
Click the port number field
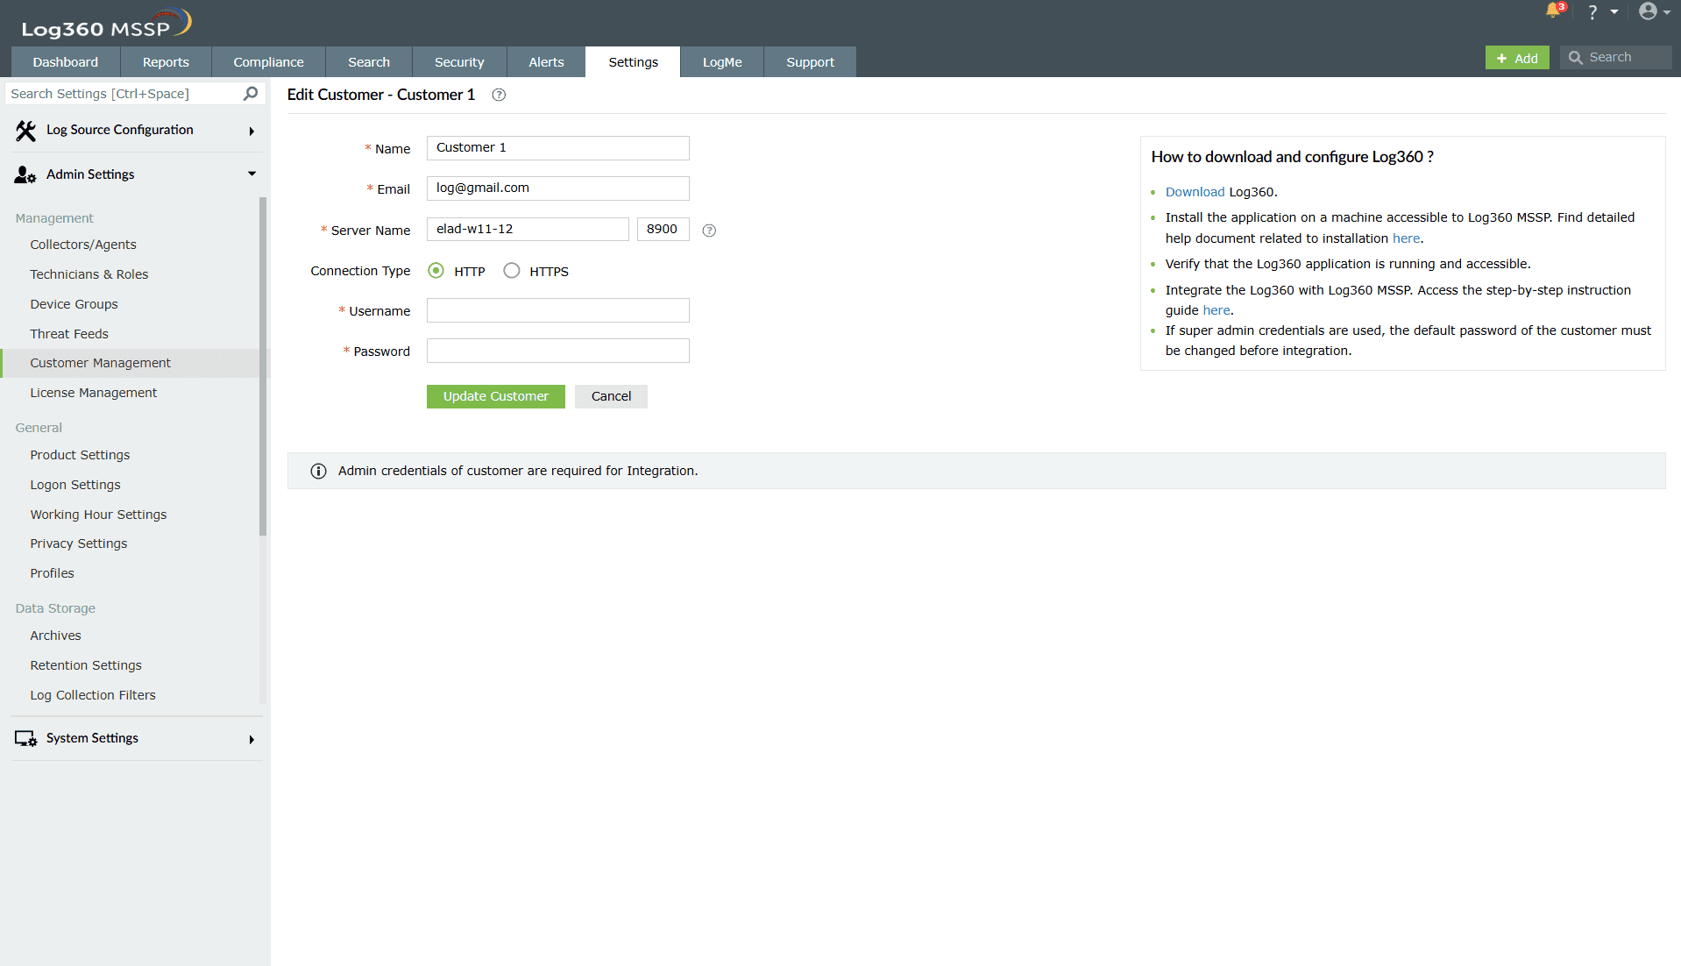point(663,230)
